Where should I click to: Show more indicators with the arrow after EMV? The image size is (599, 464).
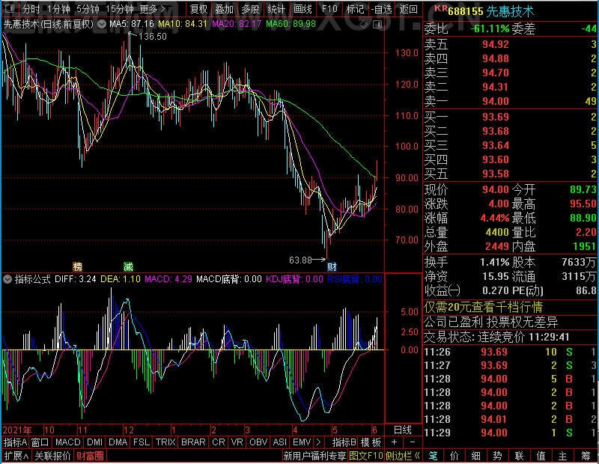coord(318,442)
